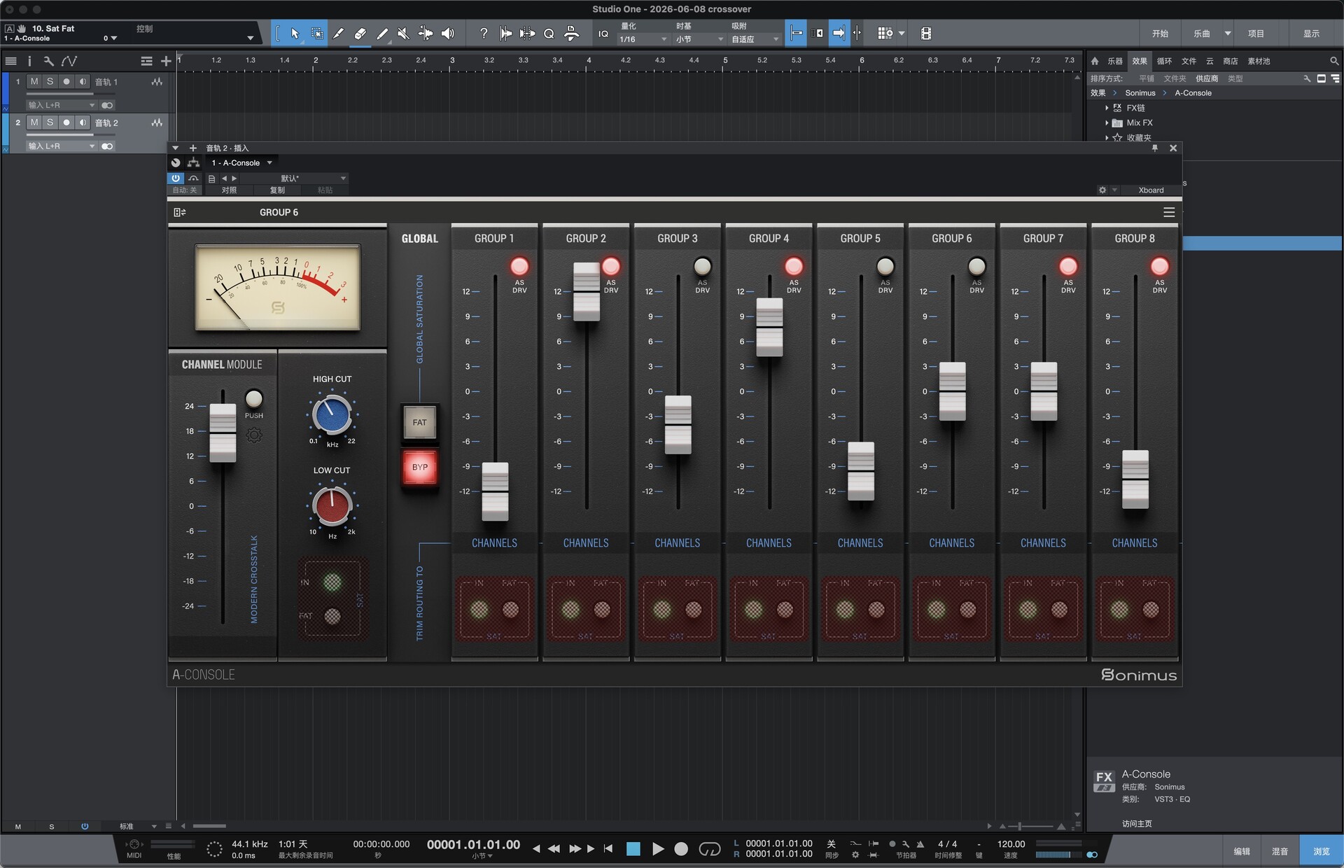The width and height of the screenshot is (1344, 868).
Task: Open track 音轨 1 input L+R dropdown
Action: [61, 105]
